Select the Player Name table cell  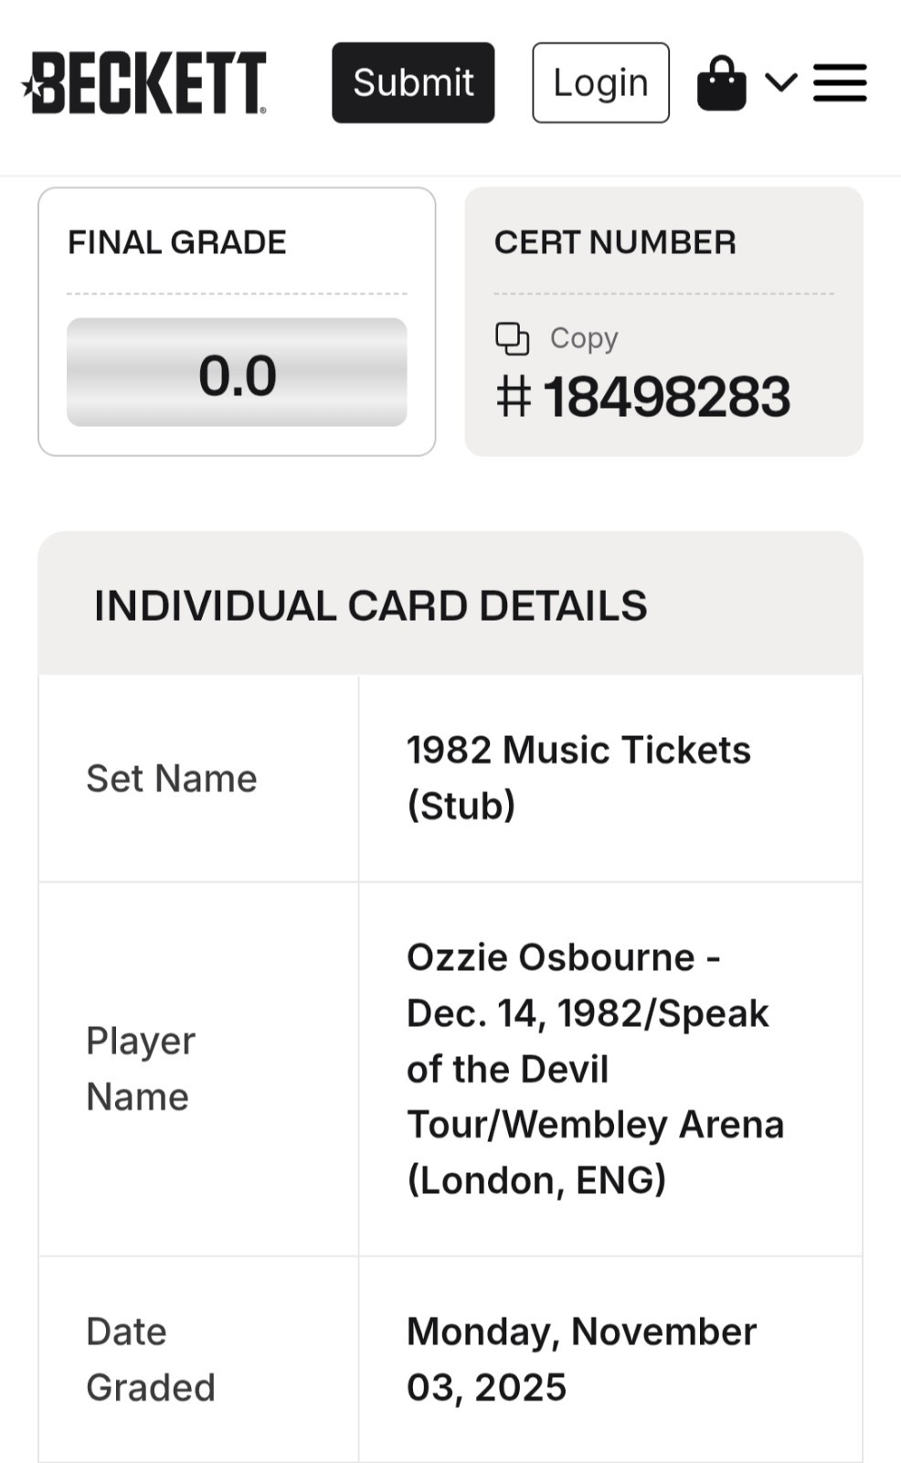tap(140, 1068)
